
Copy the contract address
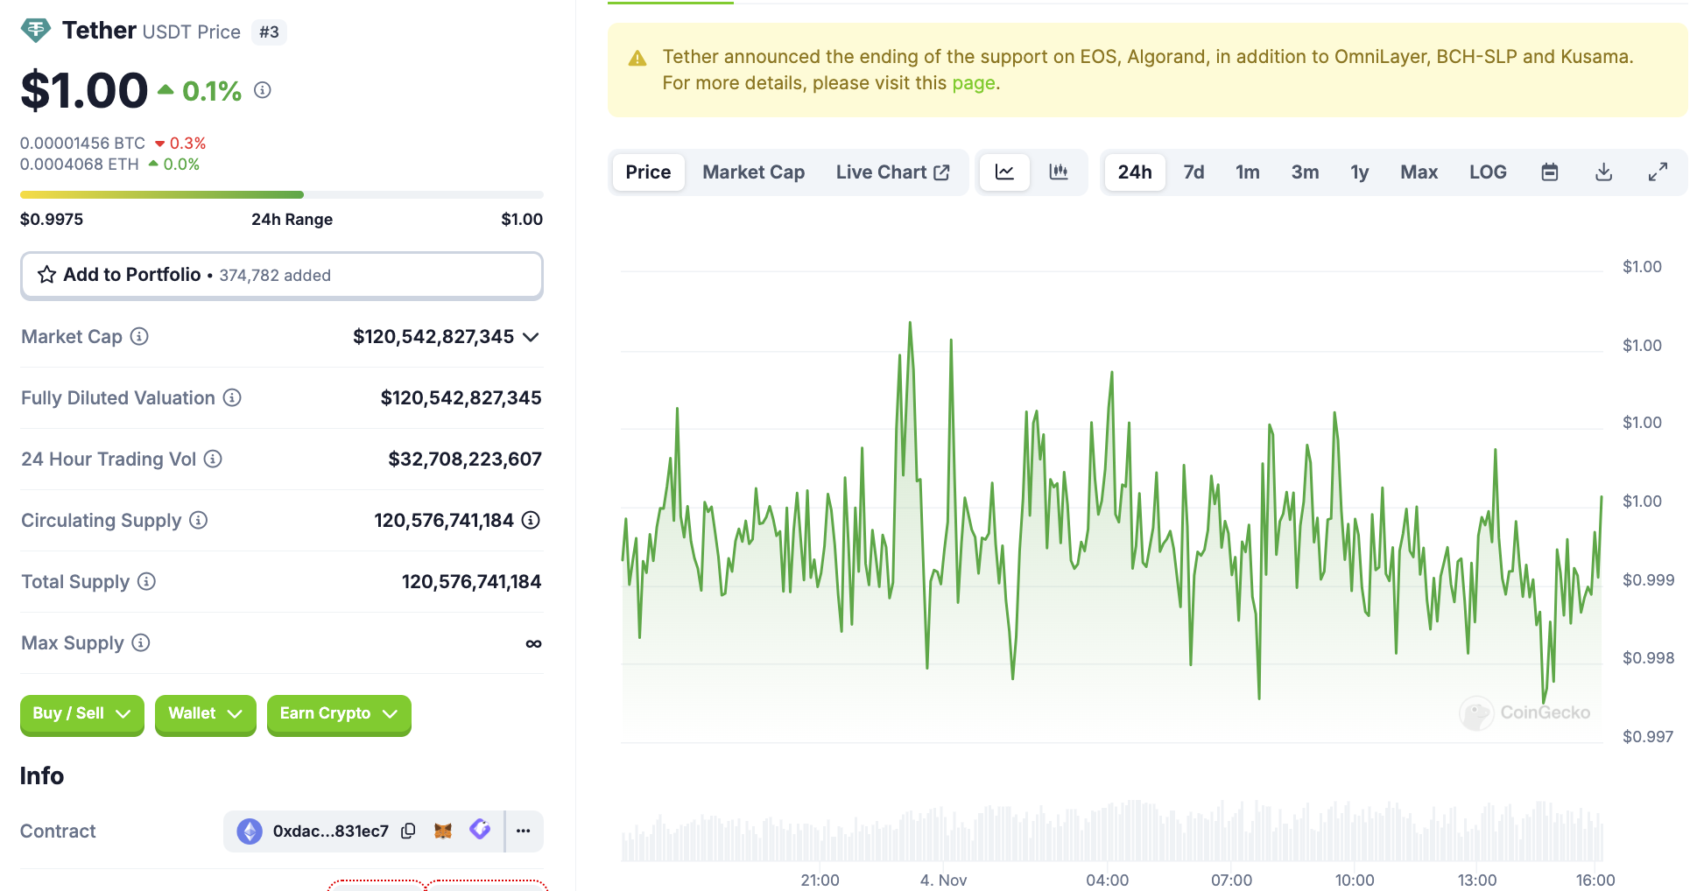(x=408, y=831)
